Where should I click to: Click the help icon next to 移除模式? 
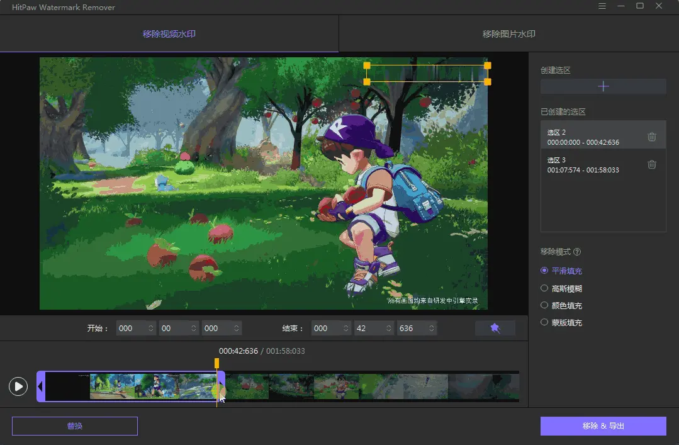pyautogui.click(x=578, y=251)
